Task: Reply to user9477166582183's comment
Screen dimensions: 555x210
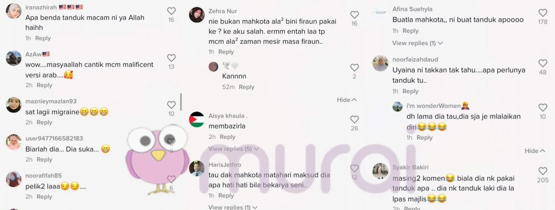Action: coord(44,159)
